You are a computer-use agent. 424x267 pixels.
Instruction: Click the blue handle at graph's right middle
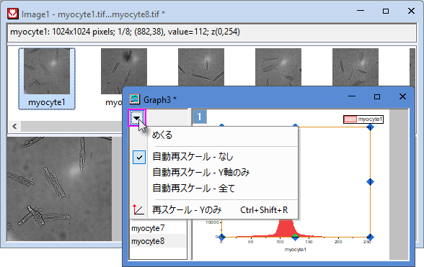coord(370,182)
